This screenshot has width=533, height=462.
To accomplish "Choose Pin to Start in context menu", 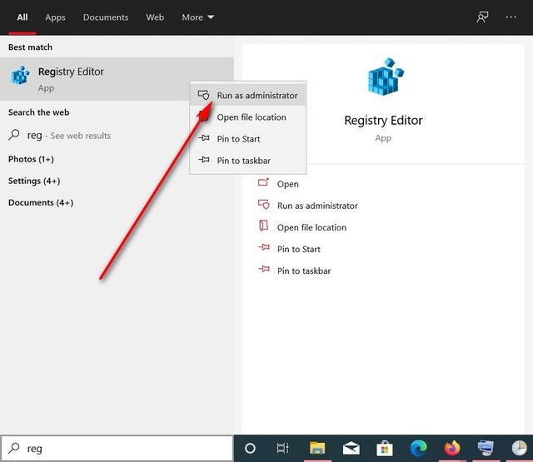I will point(248,139).
